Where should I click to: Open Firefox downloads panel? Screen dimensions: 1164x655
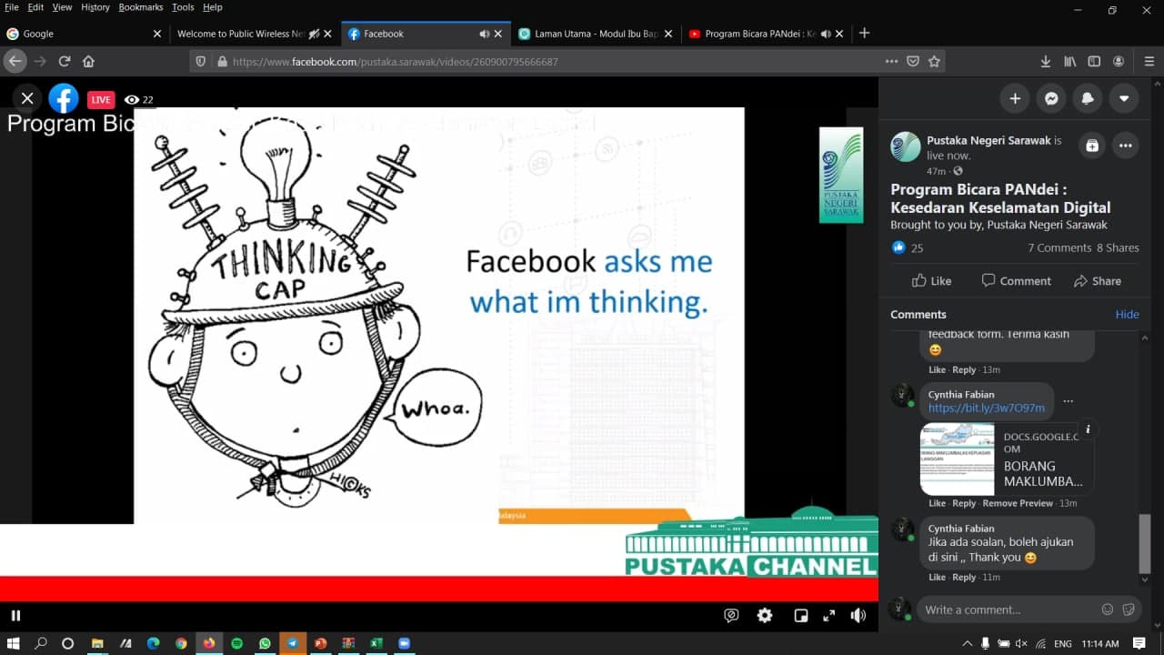[1046, 61]
